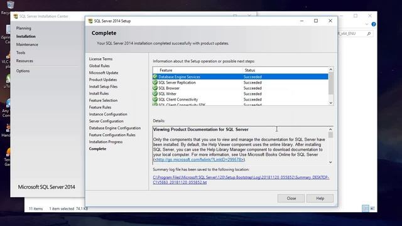Switch File Explorer to details view icon
Viewport: 402px width, 226px height.
366,208
